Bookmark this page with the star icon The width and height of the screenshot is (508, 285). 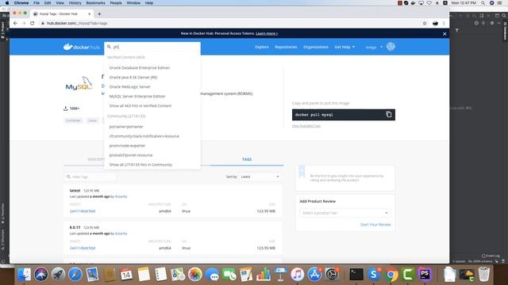[x=425, y=23]
